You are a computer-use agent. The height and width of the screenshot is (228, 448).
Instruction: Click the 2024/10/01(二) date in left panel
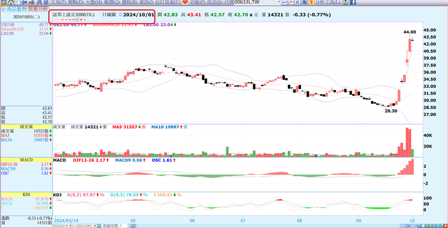click(26, 17)
